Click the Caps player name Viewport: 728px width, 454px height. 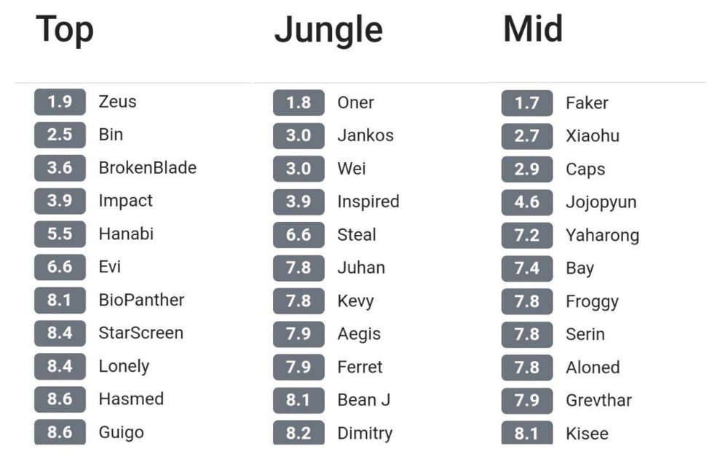pyautogui.click(x=585, y=170)
